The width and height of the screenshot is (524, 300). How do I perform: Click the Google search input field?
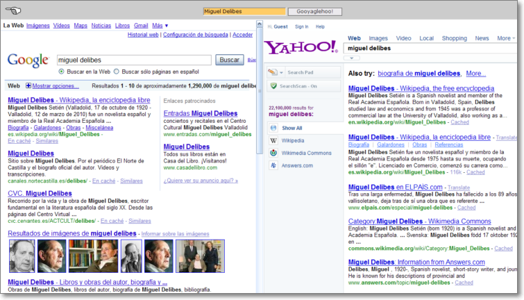coord(134,60)
